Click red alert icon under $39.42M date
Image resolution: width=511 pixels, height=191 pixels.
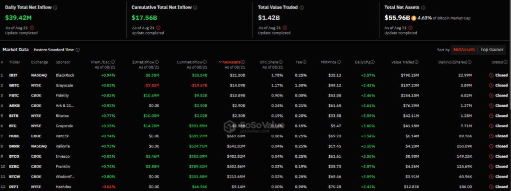(31, 28)
